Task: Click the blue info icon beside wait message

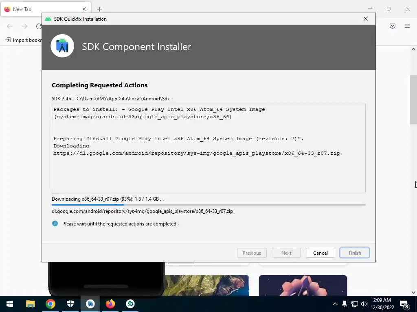Action: pyautogui.click(x=55, y=223)
